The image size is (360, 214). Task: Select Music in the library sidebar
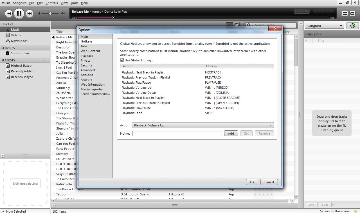25,30
